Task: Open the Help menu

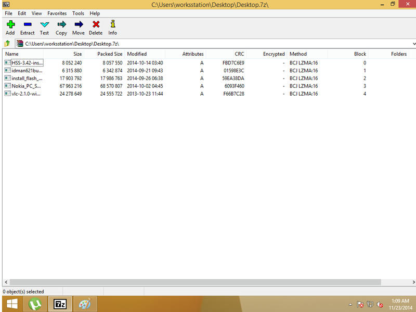Action: coord(95,14)
